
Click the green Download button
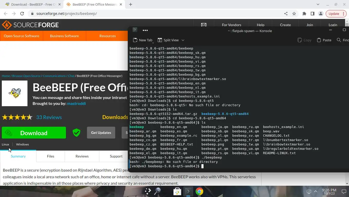[34, 133]
